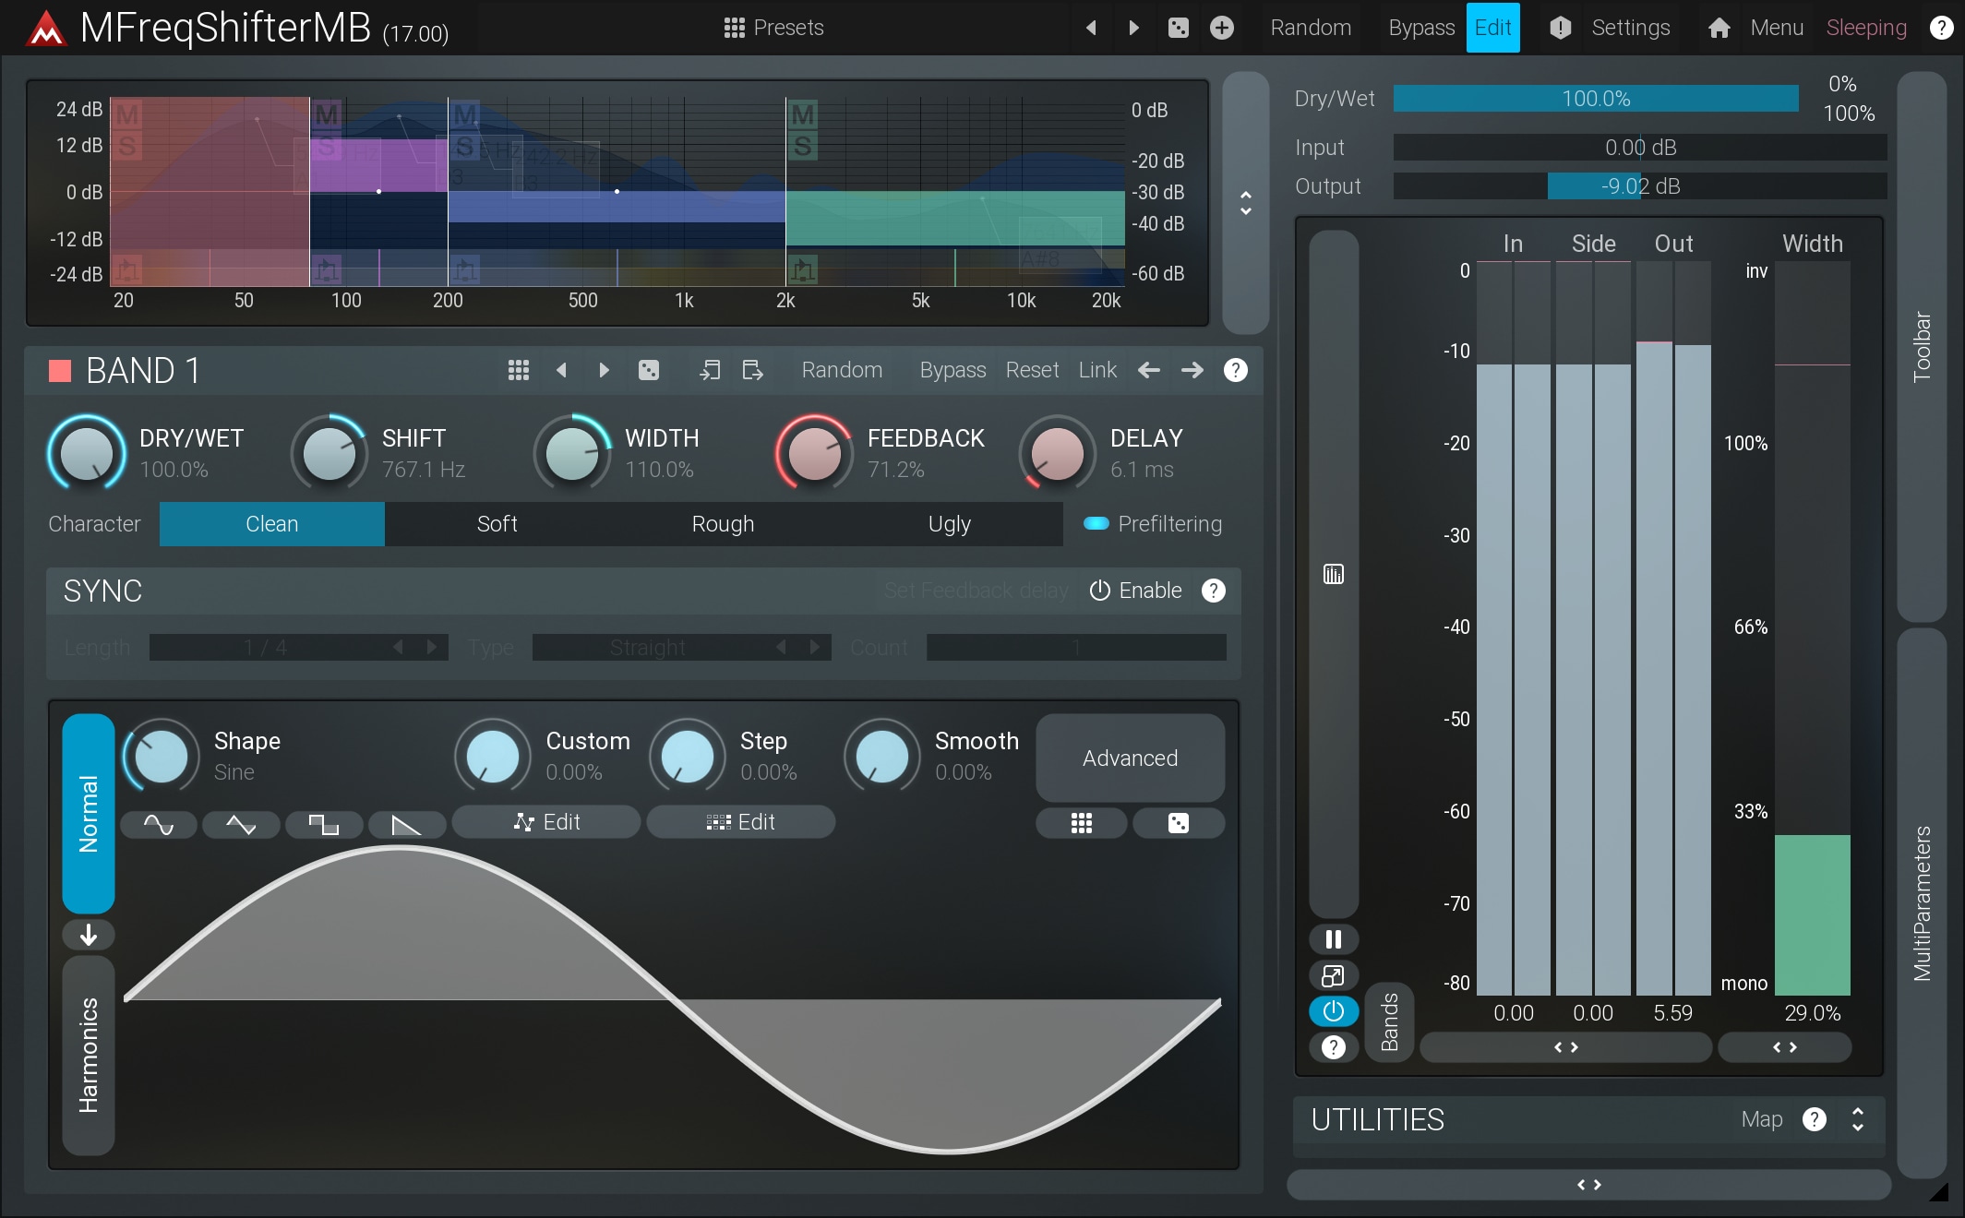This screenshot has height=1218, width=1965.
Task: Click the add preset plus icon
Action: pyautogui.click(x=1222, y=28)
